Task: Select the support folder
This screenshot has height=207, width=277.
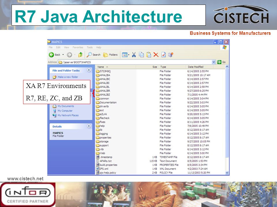Action: coord(102,145)
